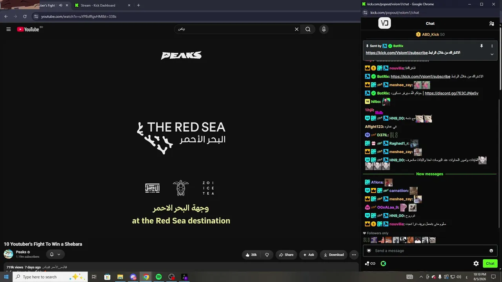This screenshot has height=282, width=502.
Task: Open the emoji picker in chat input
Action: point(491,251)
